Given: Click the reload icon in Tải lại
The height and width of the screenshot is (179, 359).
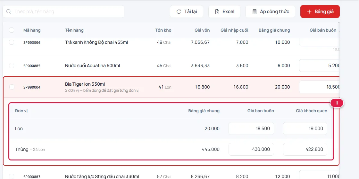Looking at the screenshot, I should [179, 12].
